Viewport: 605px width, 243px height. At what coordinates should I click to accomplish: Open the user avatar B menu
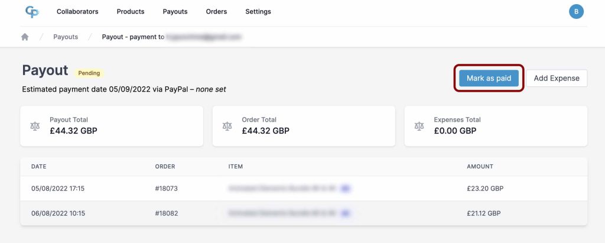576,12
